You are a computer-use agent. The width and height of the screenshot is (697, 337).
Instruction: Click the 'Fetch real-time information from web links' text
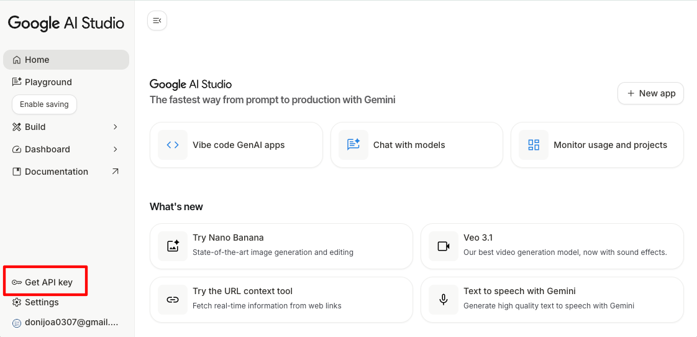pyautogui.click(x=266, y=306)
